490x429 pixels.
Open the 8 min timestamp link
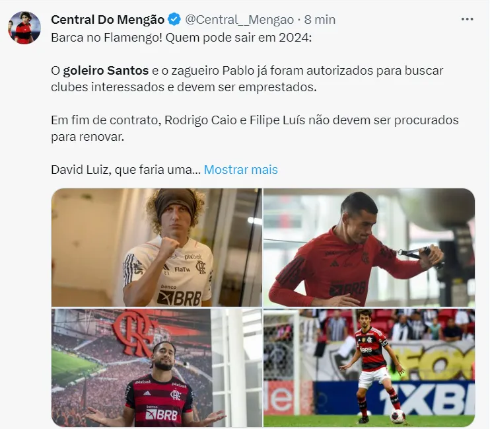click(320, 19)
